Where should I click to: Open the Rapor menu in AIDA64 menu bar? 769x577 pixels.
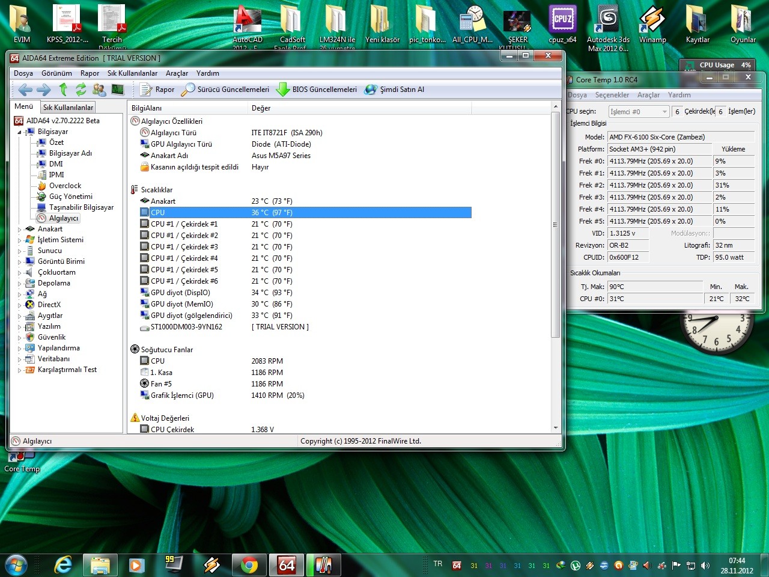coord(90,73)
